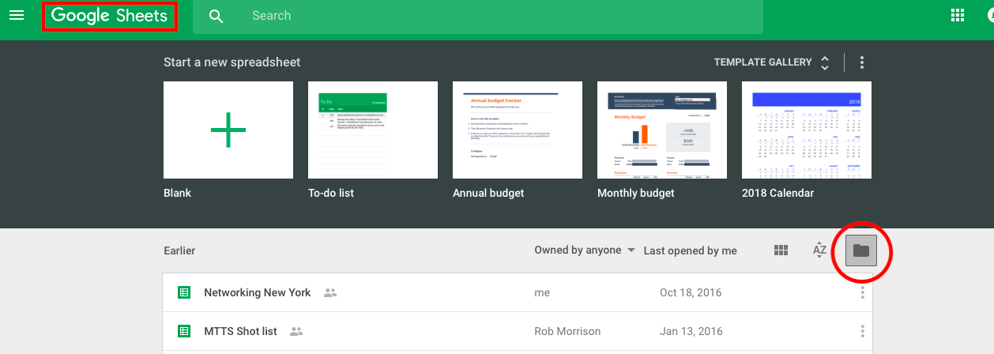Click Networking New York sheet file icon
This screenshot has height=354, width=994.
click(184, 292)
